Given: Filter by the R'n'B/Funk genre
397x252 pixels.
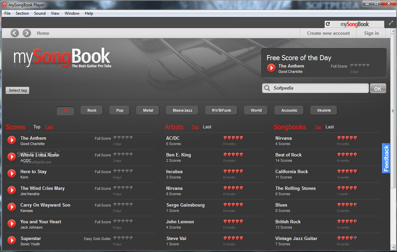Looking at the screenshot, I should coord(221,110).
